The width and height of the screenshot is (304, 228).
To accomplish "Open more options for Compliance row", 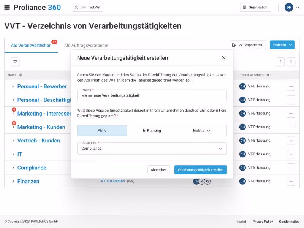I will coord(291,168).
